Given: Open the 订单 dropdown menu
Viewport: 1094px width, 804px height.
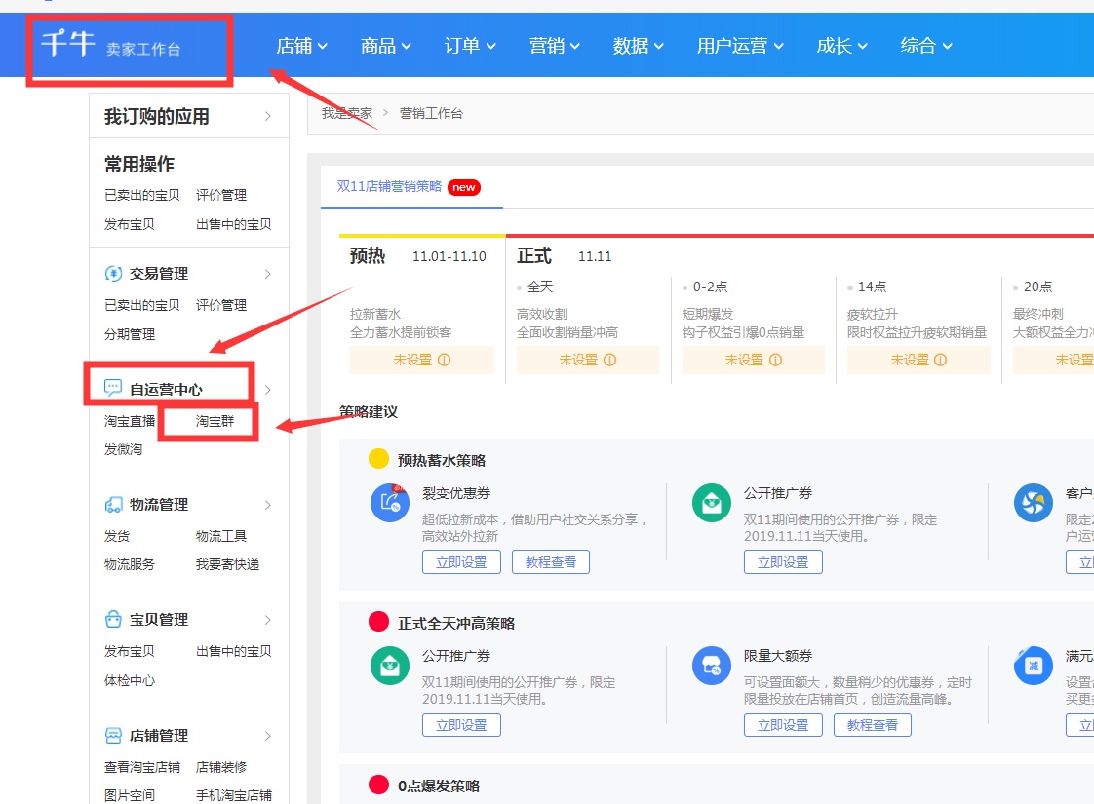Looking at the screenshot, I should pyautogui.click(x=470, y=46).
